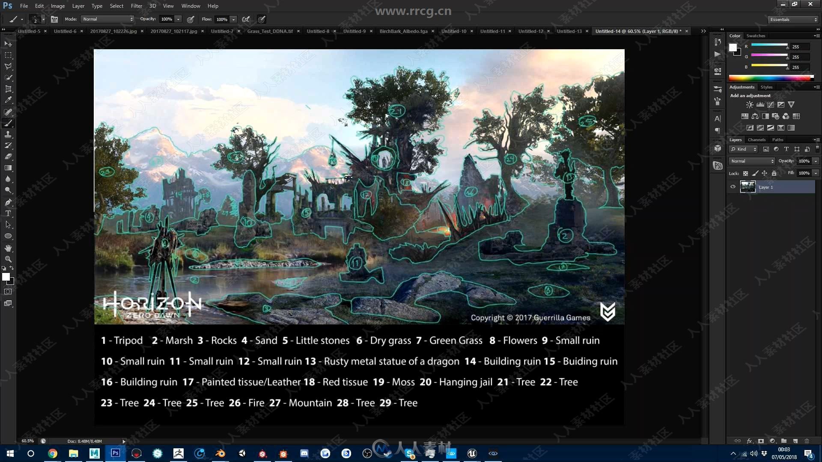This screenshot has width=822, height=462.
Task: Select the Eraser tool
Action: pos(8,157)
